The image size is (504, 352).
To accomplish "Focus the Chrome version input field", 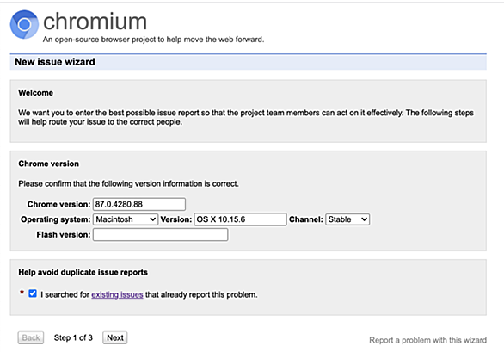I will tap(139, 204).
